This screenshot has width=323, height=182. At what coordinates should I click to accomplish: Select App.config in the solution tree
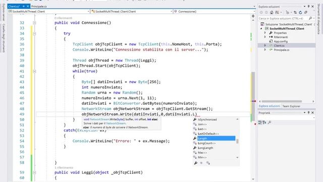click(281, 41)
